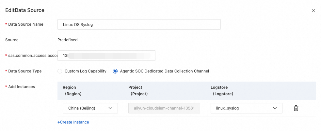
Task: Close the Edit Data Source dialog
Action: click(x=313, y=11)
